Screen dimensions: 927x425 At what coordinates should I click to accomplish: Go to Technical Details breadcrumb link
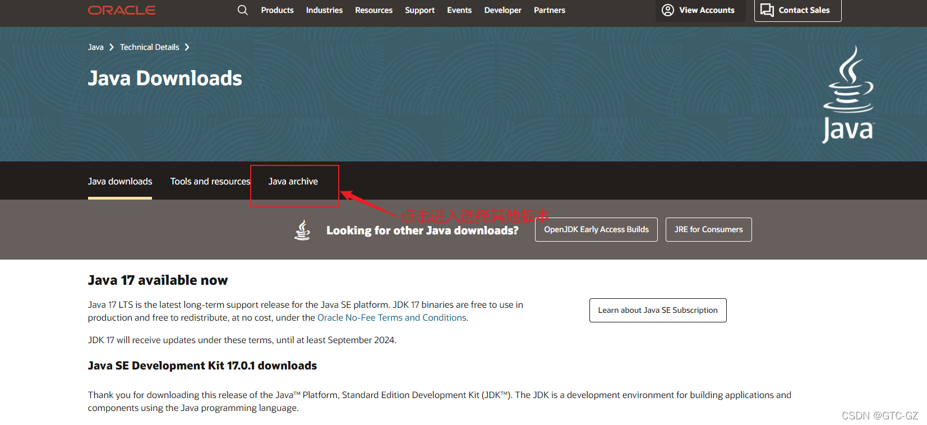click(149, 47)
